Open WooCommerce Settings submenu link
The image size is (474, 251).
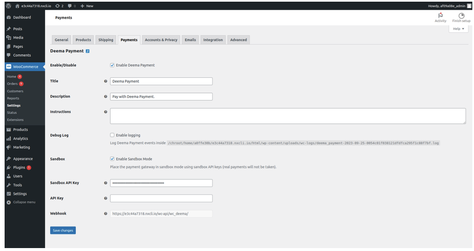(x=13, y=105)
